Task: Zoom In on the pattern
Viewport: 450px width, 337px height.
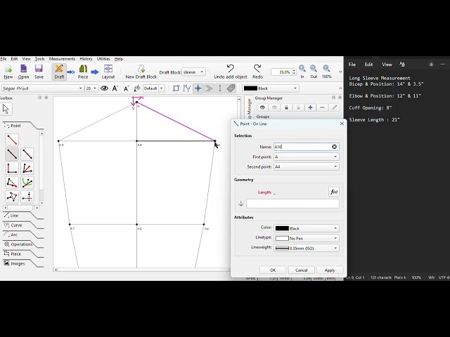Action: tap(302, 72)
